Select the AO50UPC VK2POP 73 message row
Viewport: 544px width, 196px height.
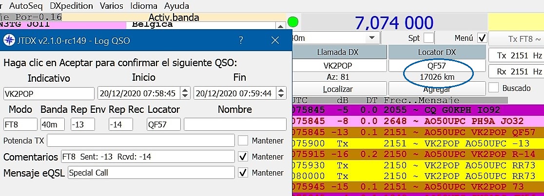pyautogui.click(x=418, y=187)
